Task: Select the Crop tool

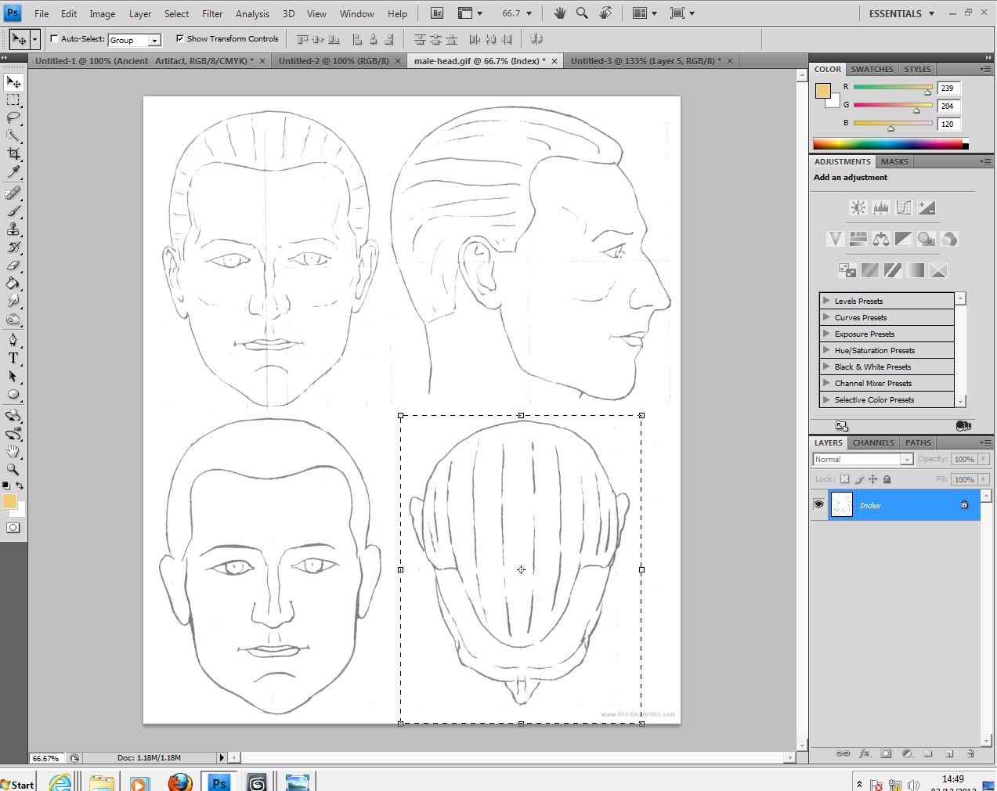Action: point(13,154)
